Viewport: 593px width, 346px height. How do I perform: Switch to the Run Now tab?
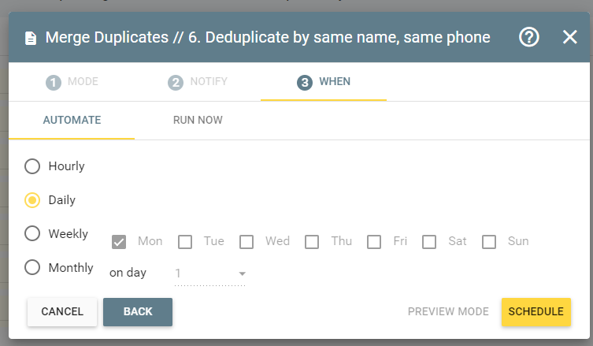click(198, 120)
